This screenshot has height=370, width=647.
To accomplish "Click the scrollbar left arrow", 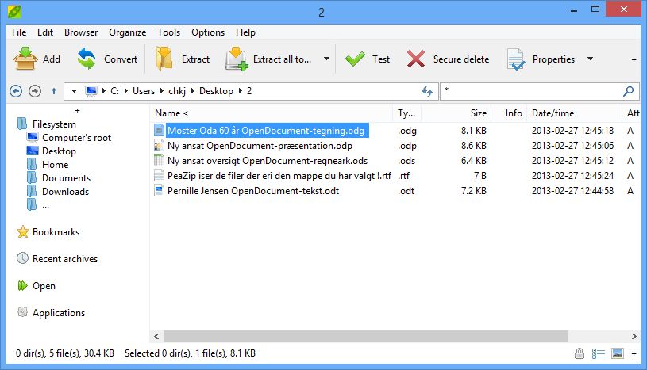I will [x=156, y=336].
